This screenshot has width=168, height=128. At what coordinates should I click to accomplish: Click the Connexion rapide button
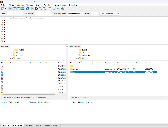click(108, 14)
